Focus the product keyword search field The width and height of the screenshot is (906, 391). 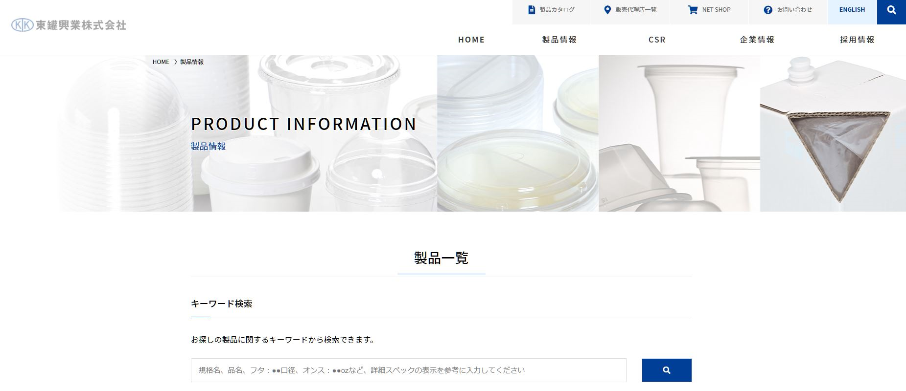[x=409, y=370]
